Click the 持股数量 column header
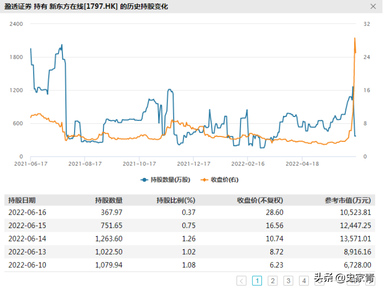383x291 pixels. 109,200
